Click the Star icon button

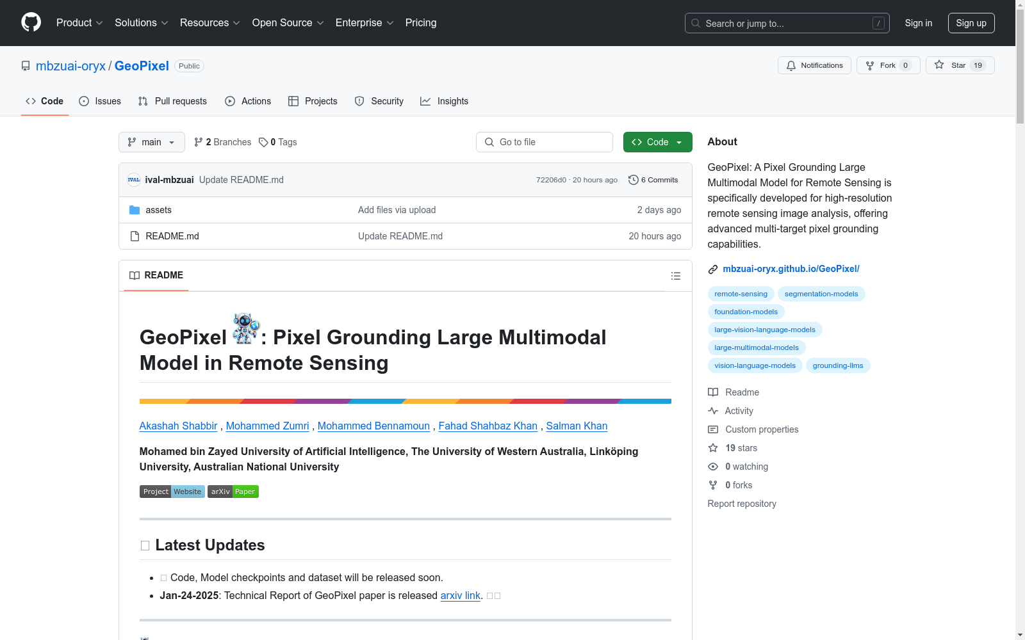pyautogui.click(x=960, y=65)
